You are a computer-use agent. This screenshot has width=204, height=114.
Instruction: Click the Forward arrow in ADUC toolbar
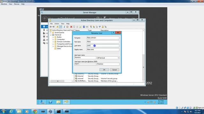[54, 27]
